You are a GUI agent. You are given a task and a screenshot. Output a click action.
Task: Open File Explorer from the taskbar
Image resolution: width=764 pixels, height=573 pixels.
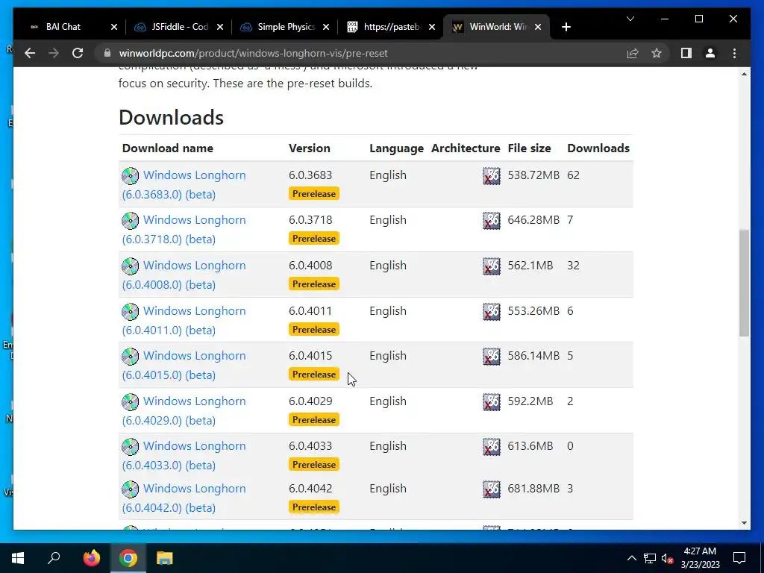pyautogui.click(x=165, y=558)
